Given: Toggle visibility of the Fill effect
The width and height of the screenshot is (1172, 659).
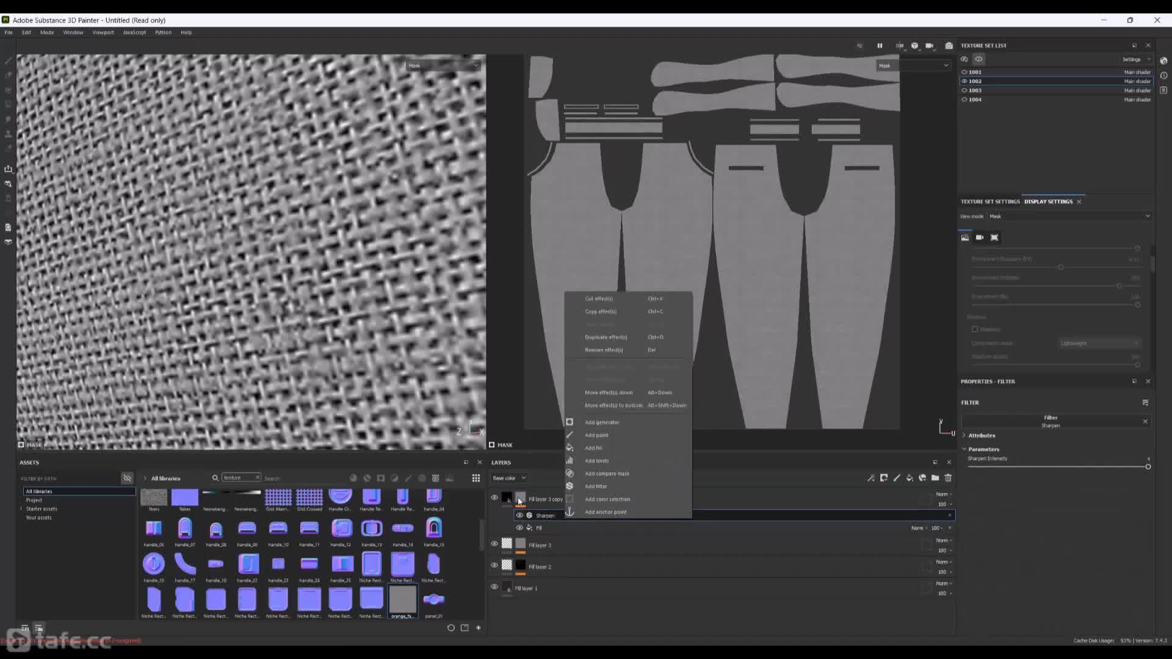Looking at the screenshot, I should 519,528.
